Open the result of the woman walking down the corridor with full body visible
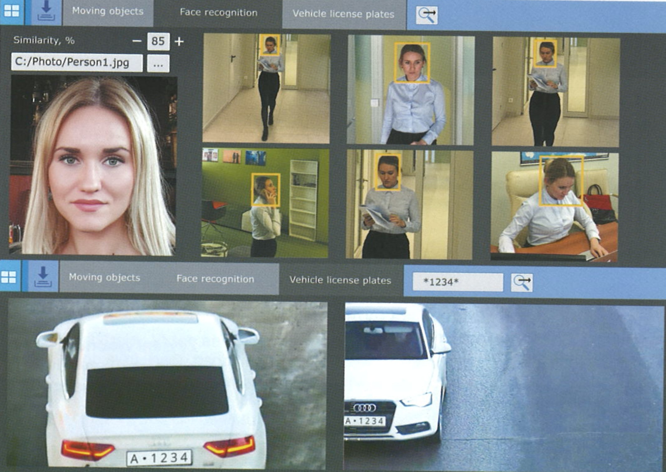This screenshot has height=472, width=666. (x=266, y=89)
